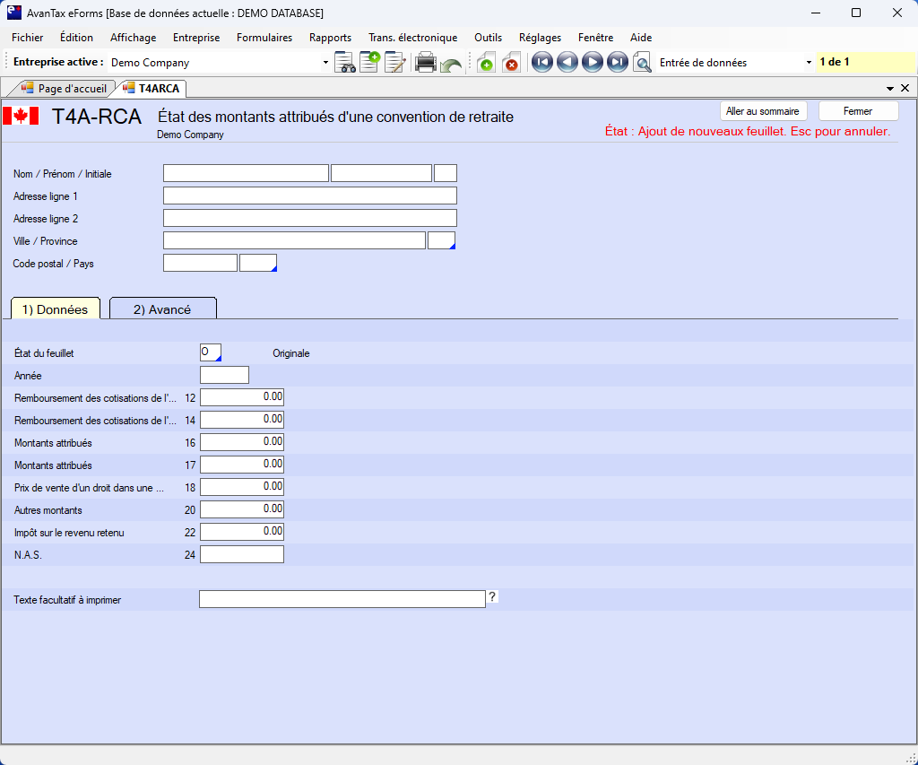Go to the first record
The width and height of the screenshot is (918, 765).
(x=541, y=63)
